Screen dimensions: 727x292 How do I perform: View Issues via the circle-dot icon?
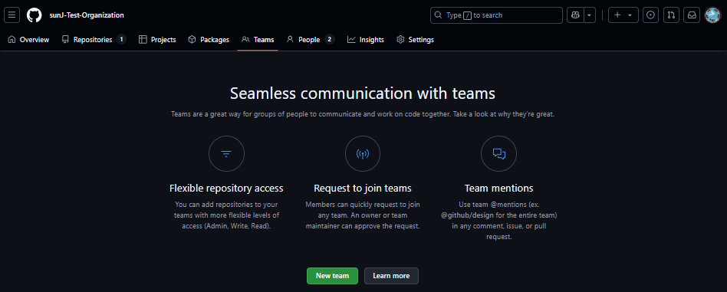[650, 15]
